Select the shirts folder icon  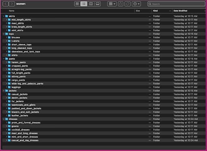(x=9, y=55)
